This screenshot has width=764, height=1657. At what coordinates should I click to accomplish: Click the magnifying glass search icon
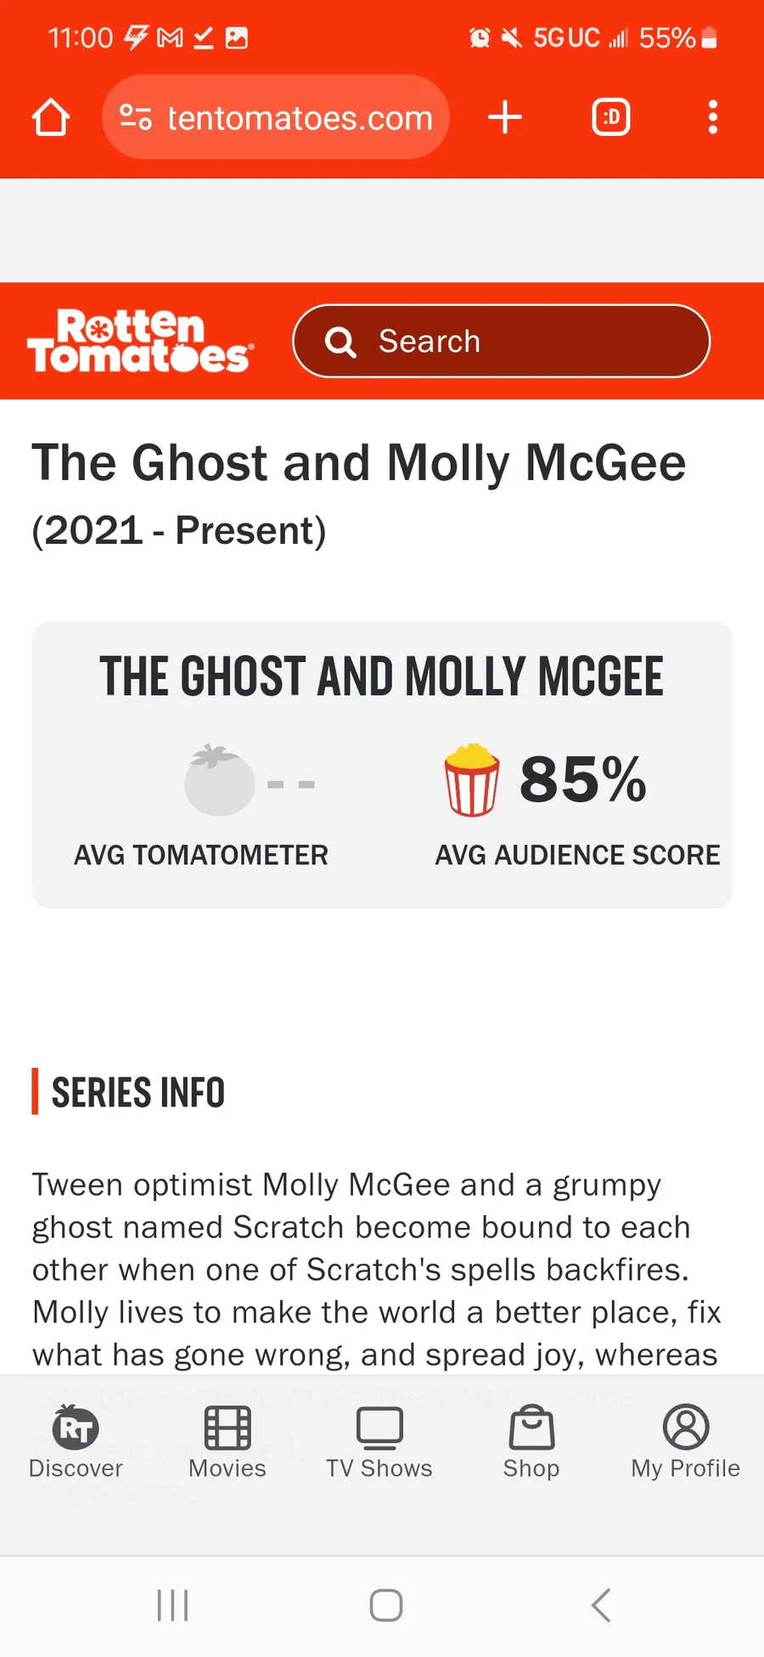pyautogui.click(x=340, y=342)
